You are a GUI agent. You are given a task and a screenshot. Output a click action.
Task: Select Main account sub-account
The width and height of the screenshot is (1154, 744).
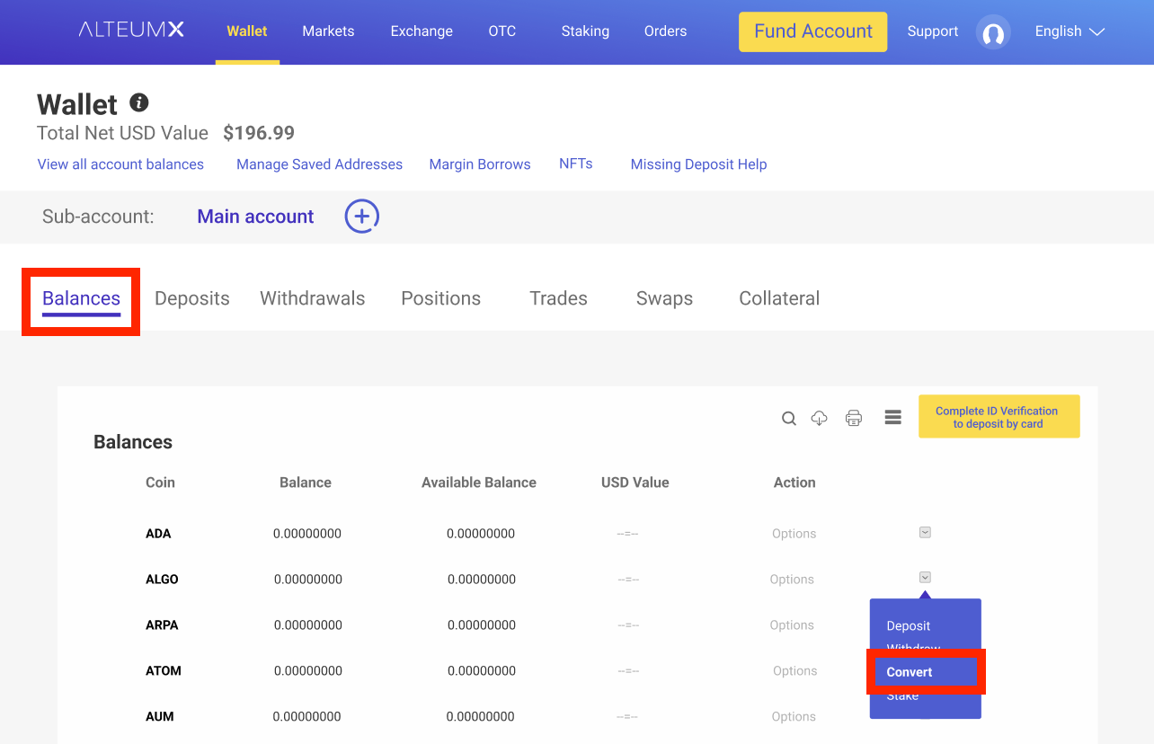point(255,217)
